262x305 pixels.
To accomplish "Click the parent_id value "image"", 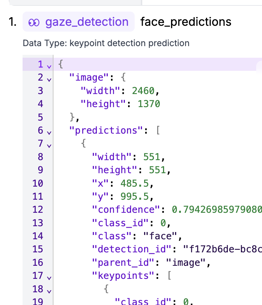I will tap(186, 263).
